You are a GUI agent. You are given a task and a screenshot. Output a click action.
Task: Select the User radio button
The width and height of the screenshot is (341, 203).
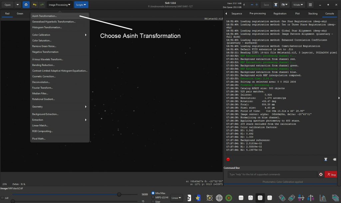[x=153, y=201]
